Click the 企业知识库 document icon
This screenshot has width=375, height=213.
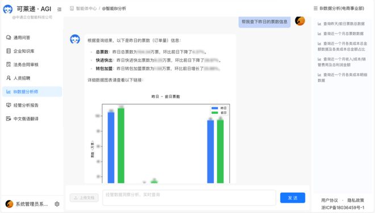9,51
